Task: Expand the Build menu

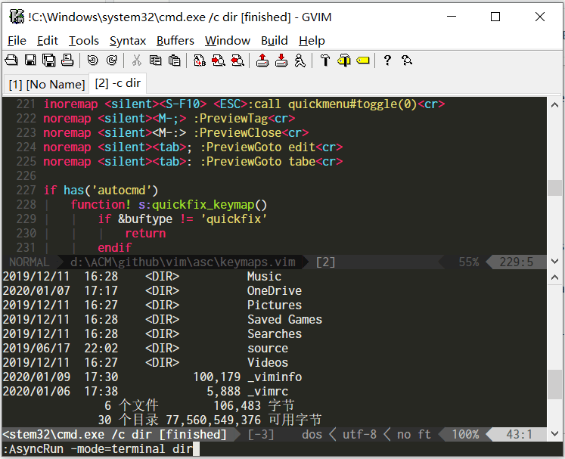Action: (x=275, y=41)
